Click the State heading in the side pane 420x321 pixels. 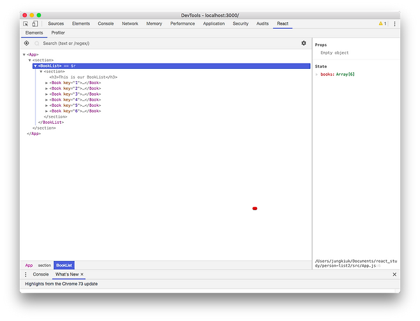(x=321, y=67)
